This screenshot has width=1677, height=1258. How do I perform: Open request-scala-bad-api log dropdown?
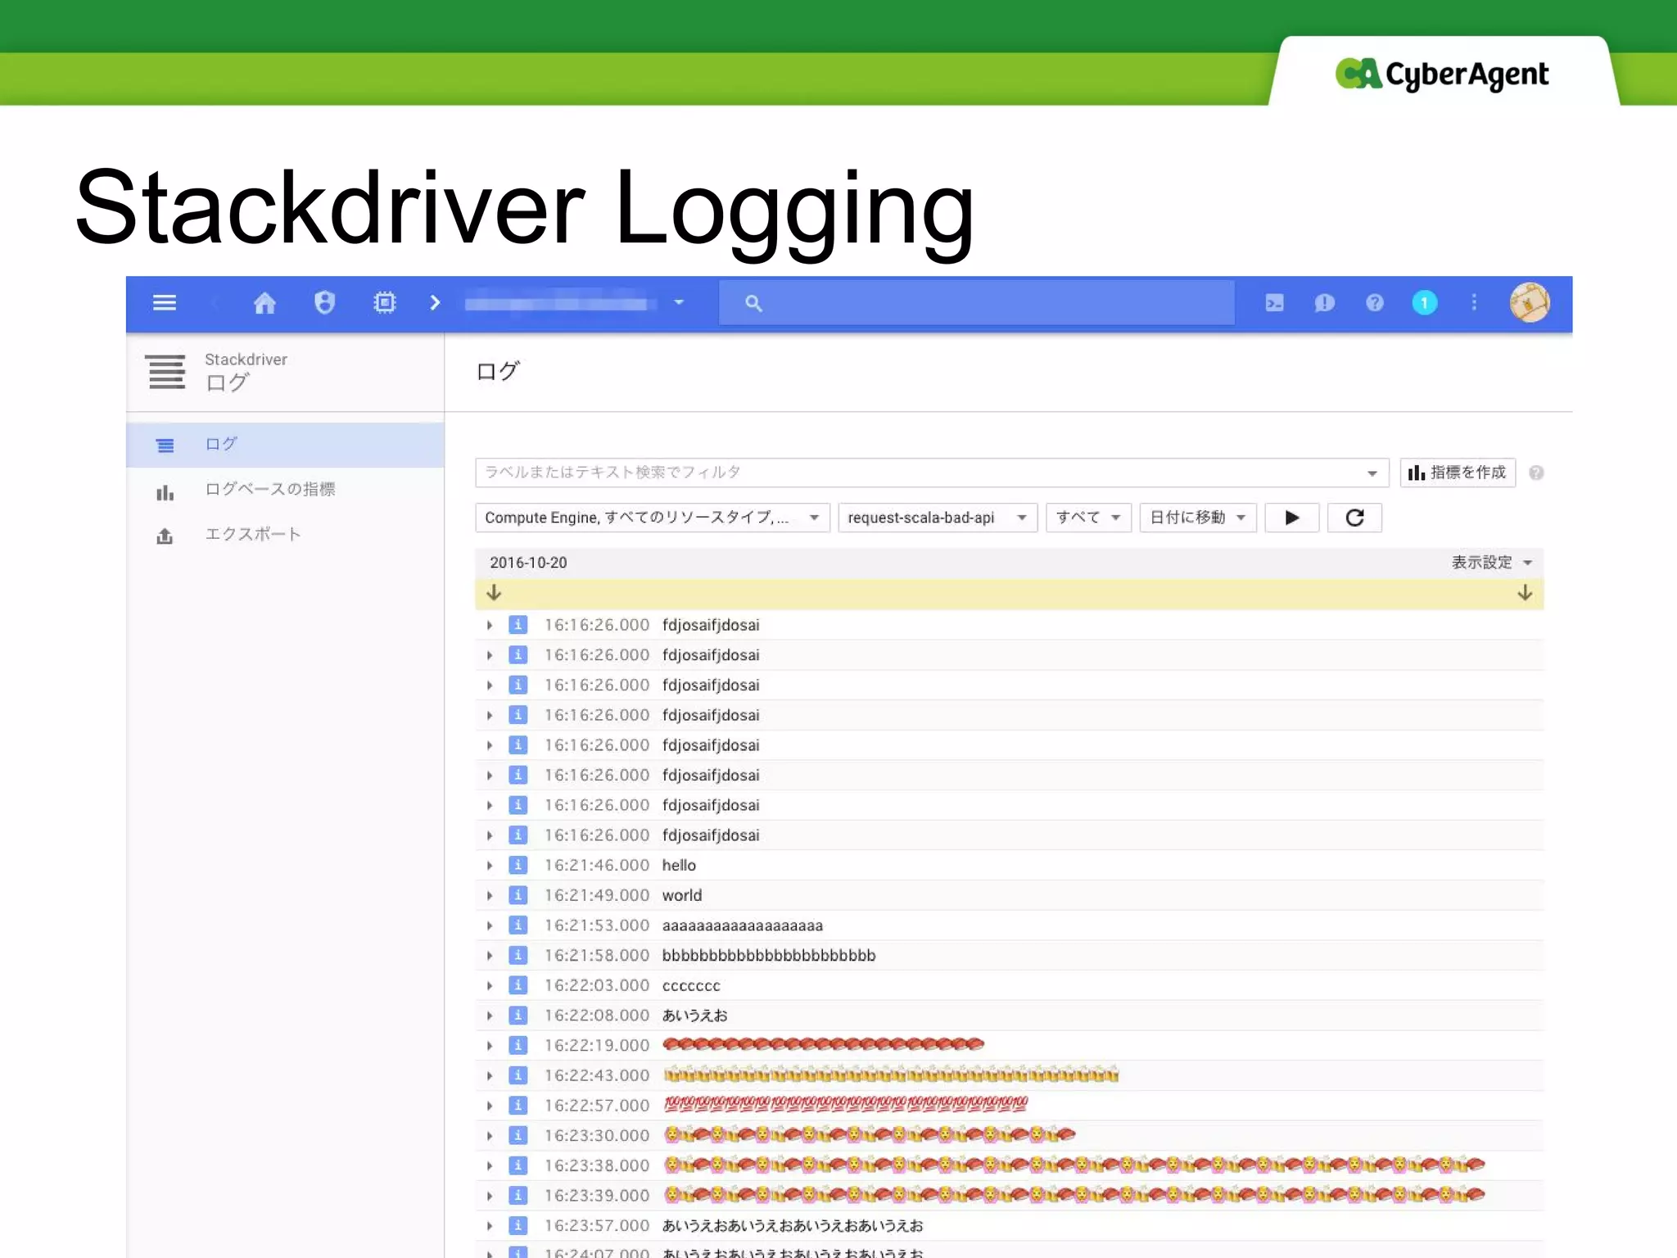938,518
